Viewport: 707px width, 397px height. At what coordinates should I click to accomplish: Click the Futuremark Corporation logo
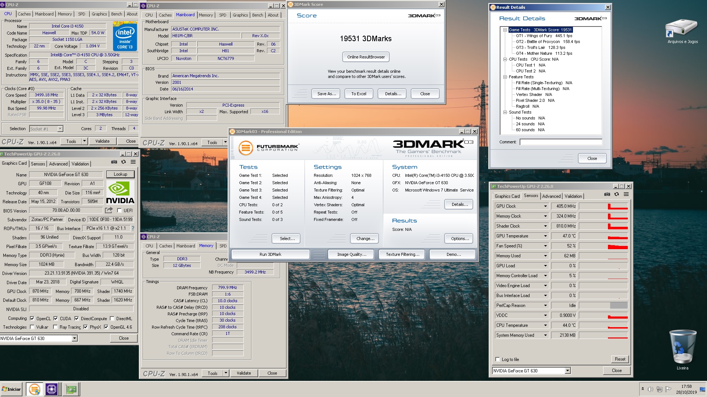(x=268, y=148)
